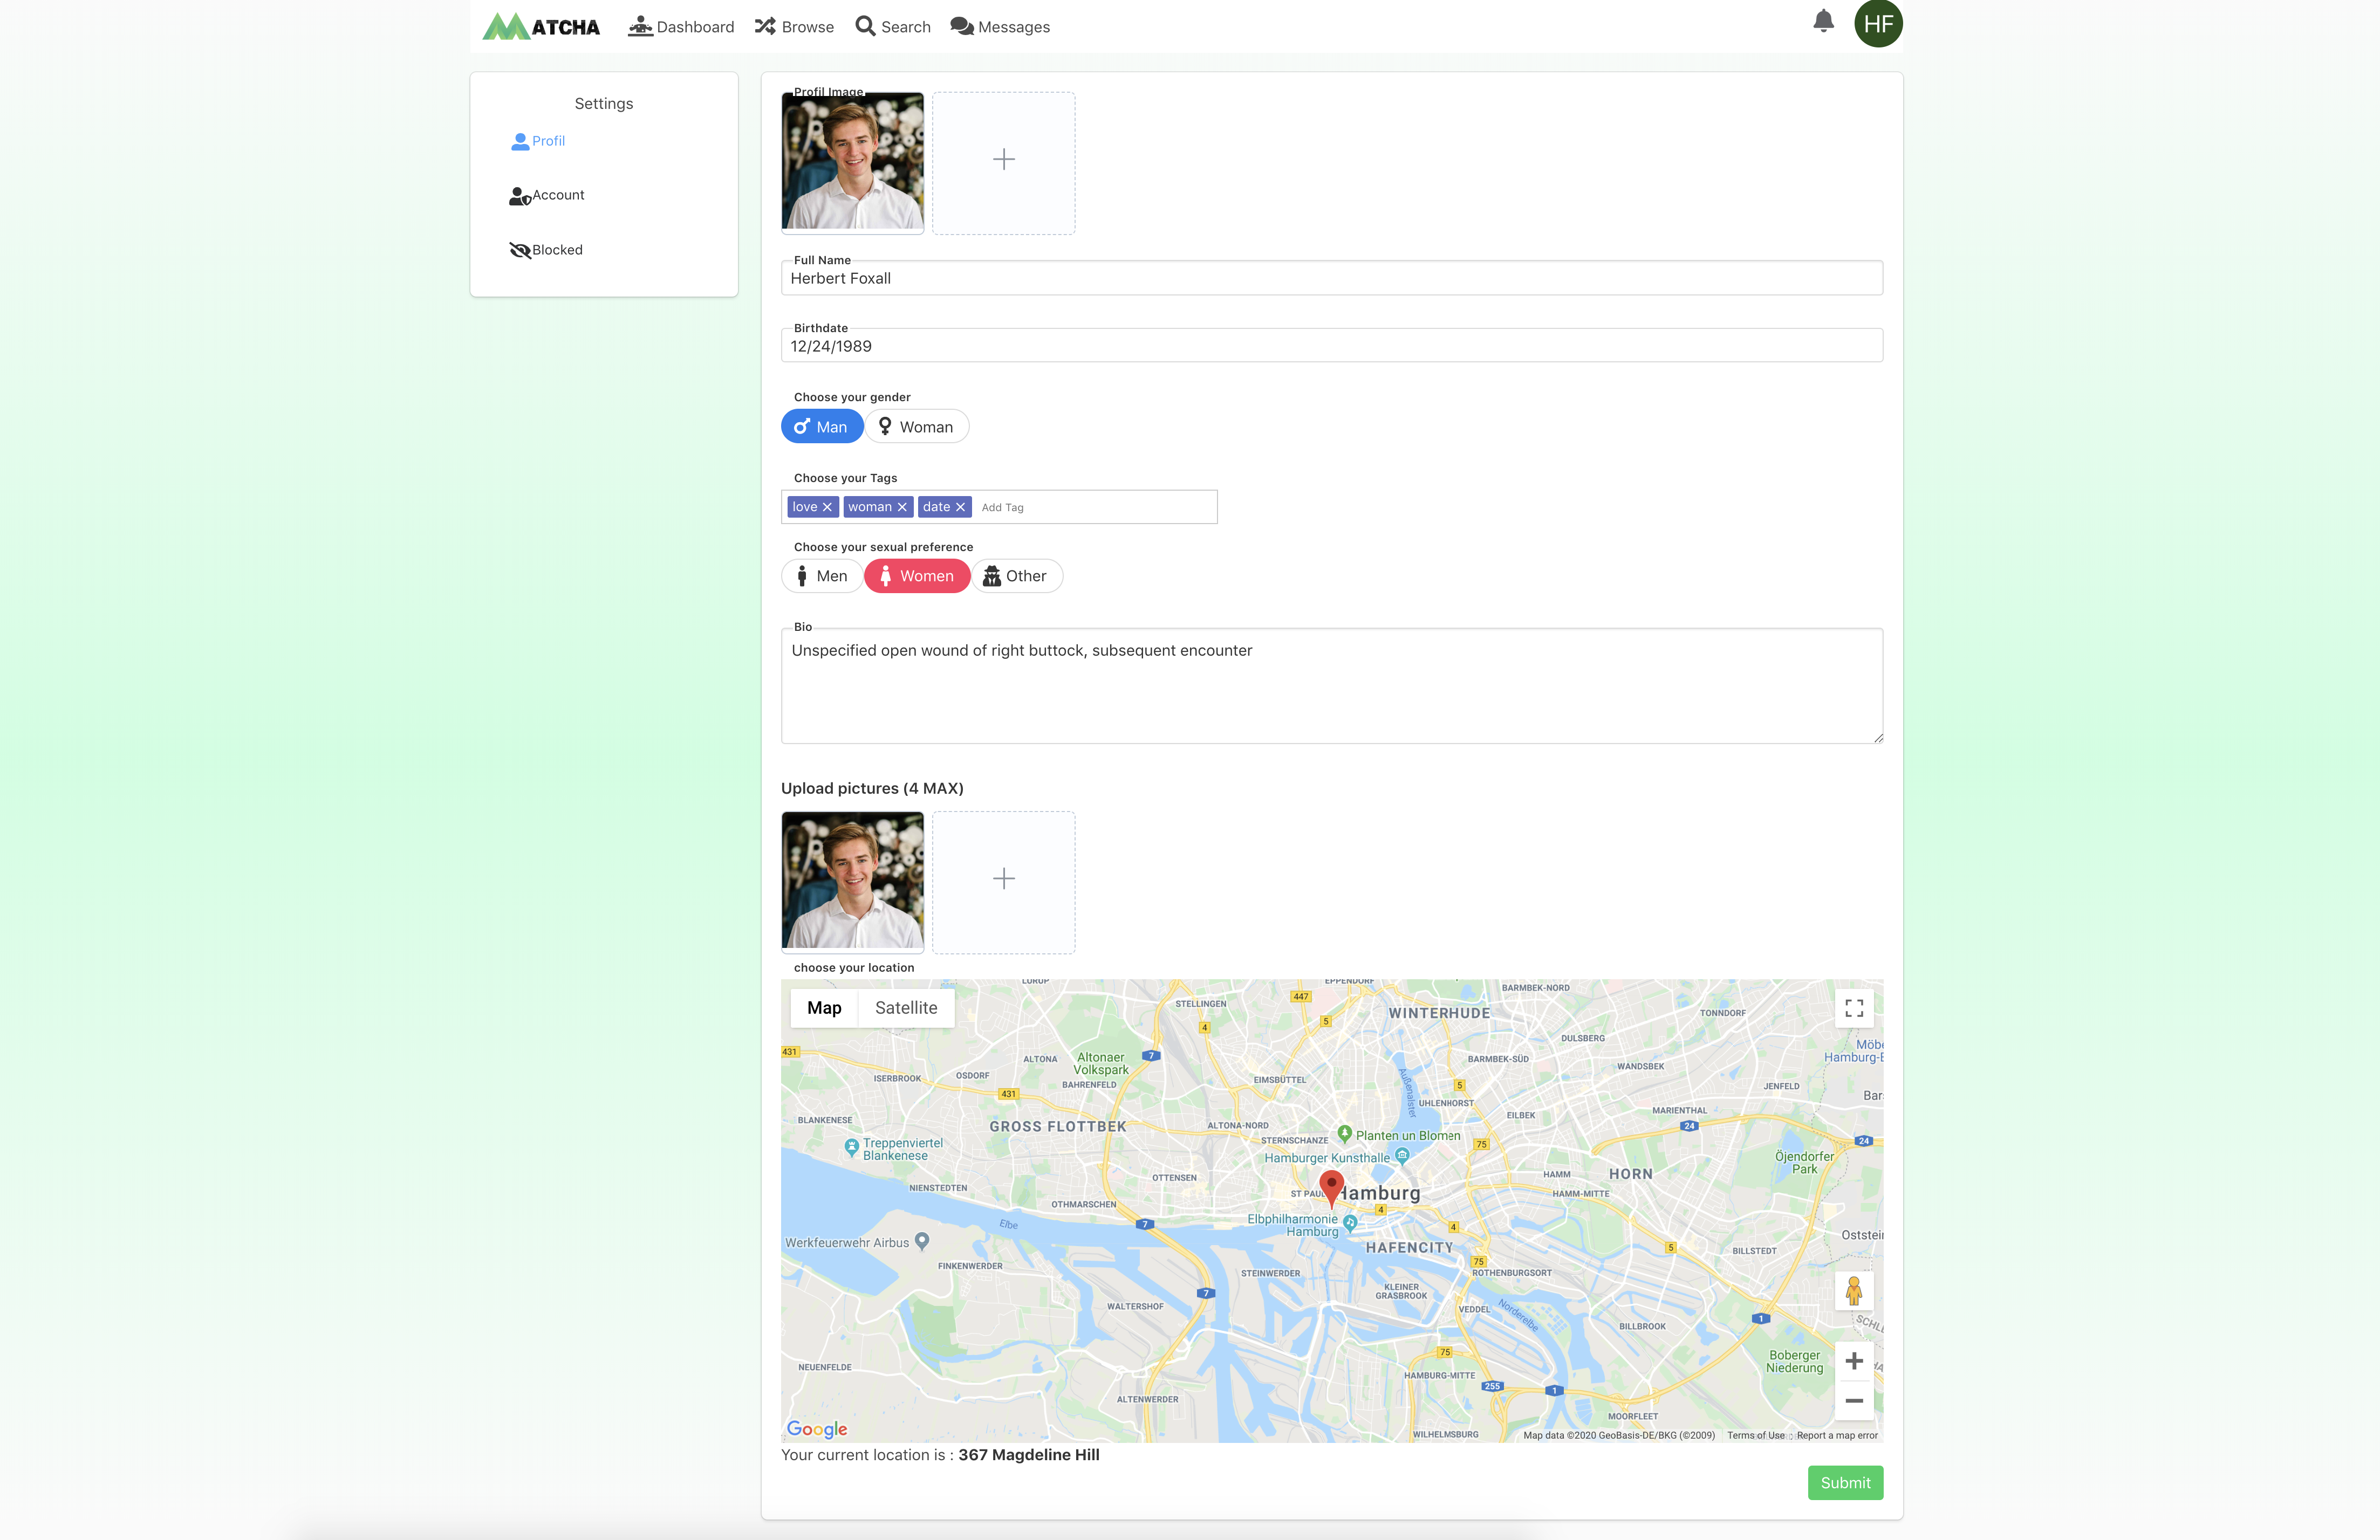Open Blocked users section

pyautogui.click(x=556, y=250)
